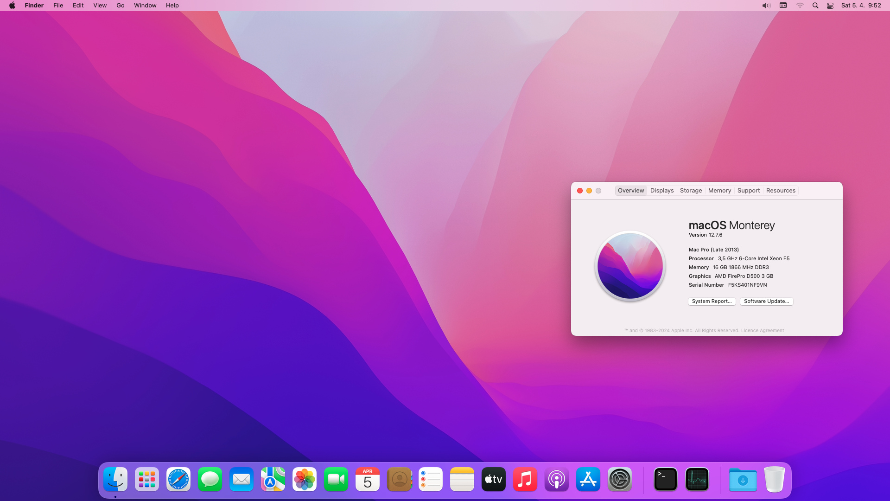Switch to the Storage tab
890x501 pixels.
point(691,191)
